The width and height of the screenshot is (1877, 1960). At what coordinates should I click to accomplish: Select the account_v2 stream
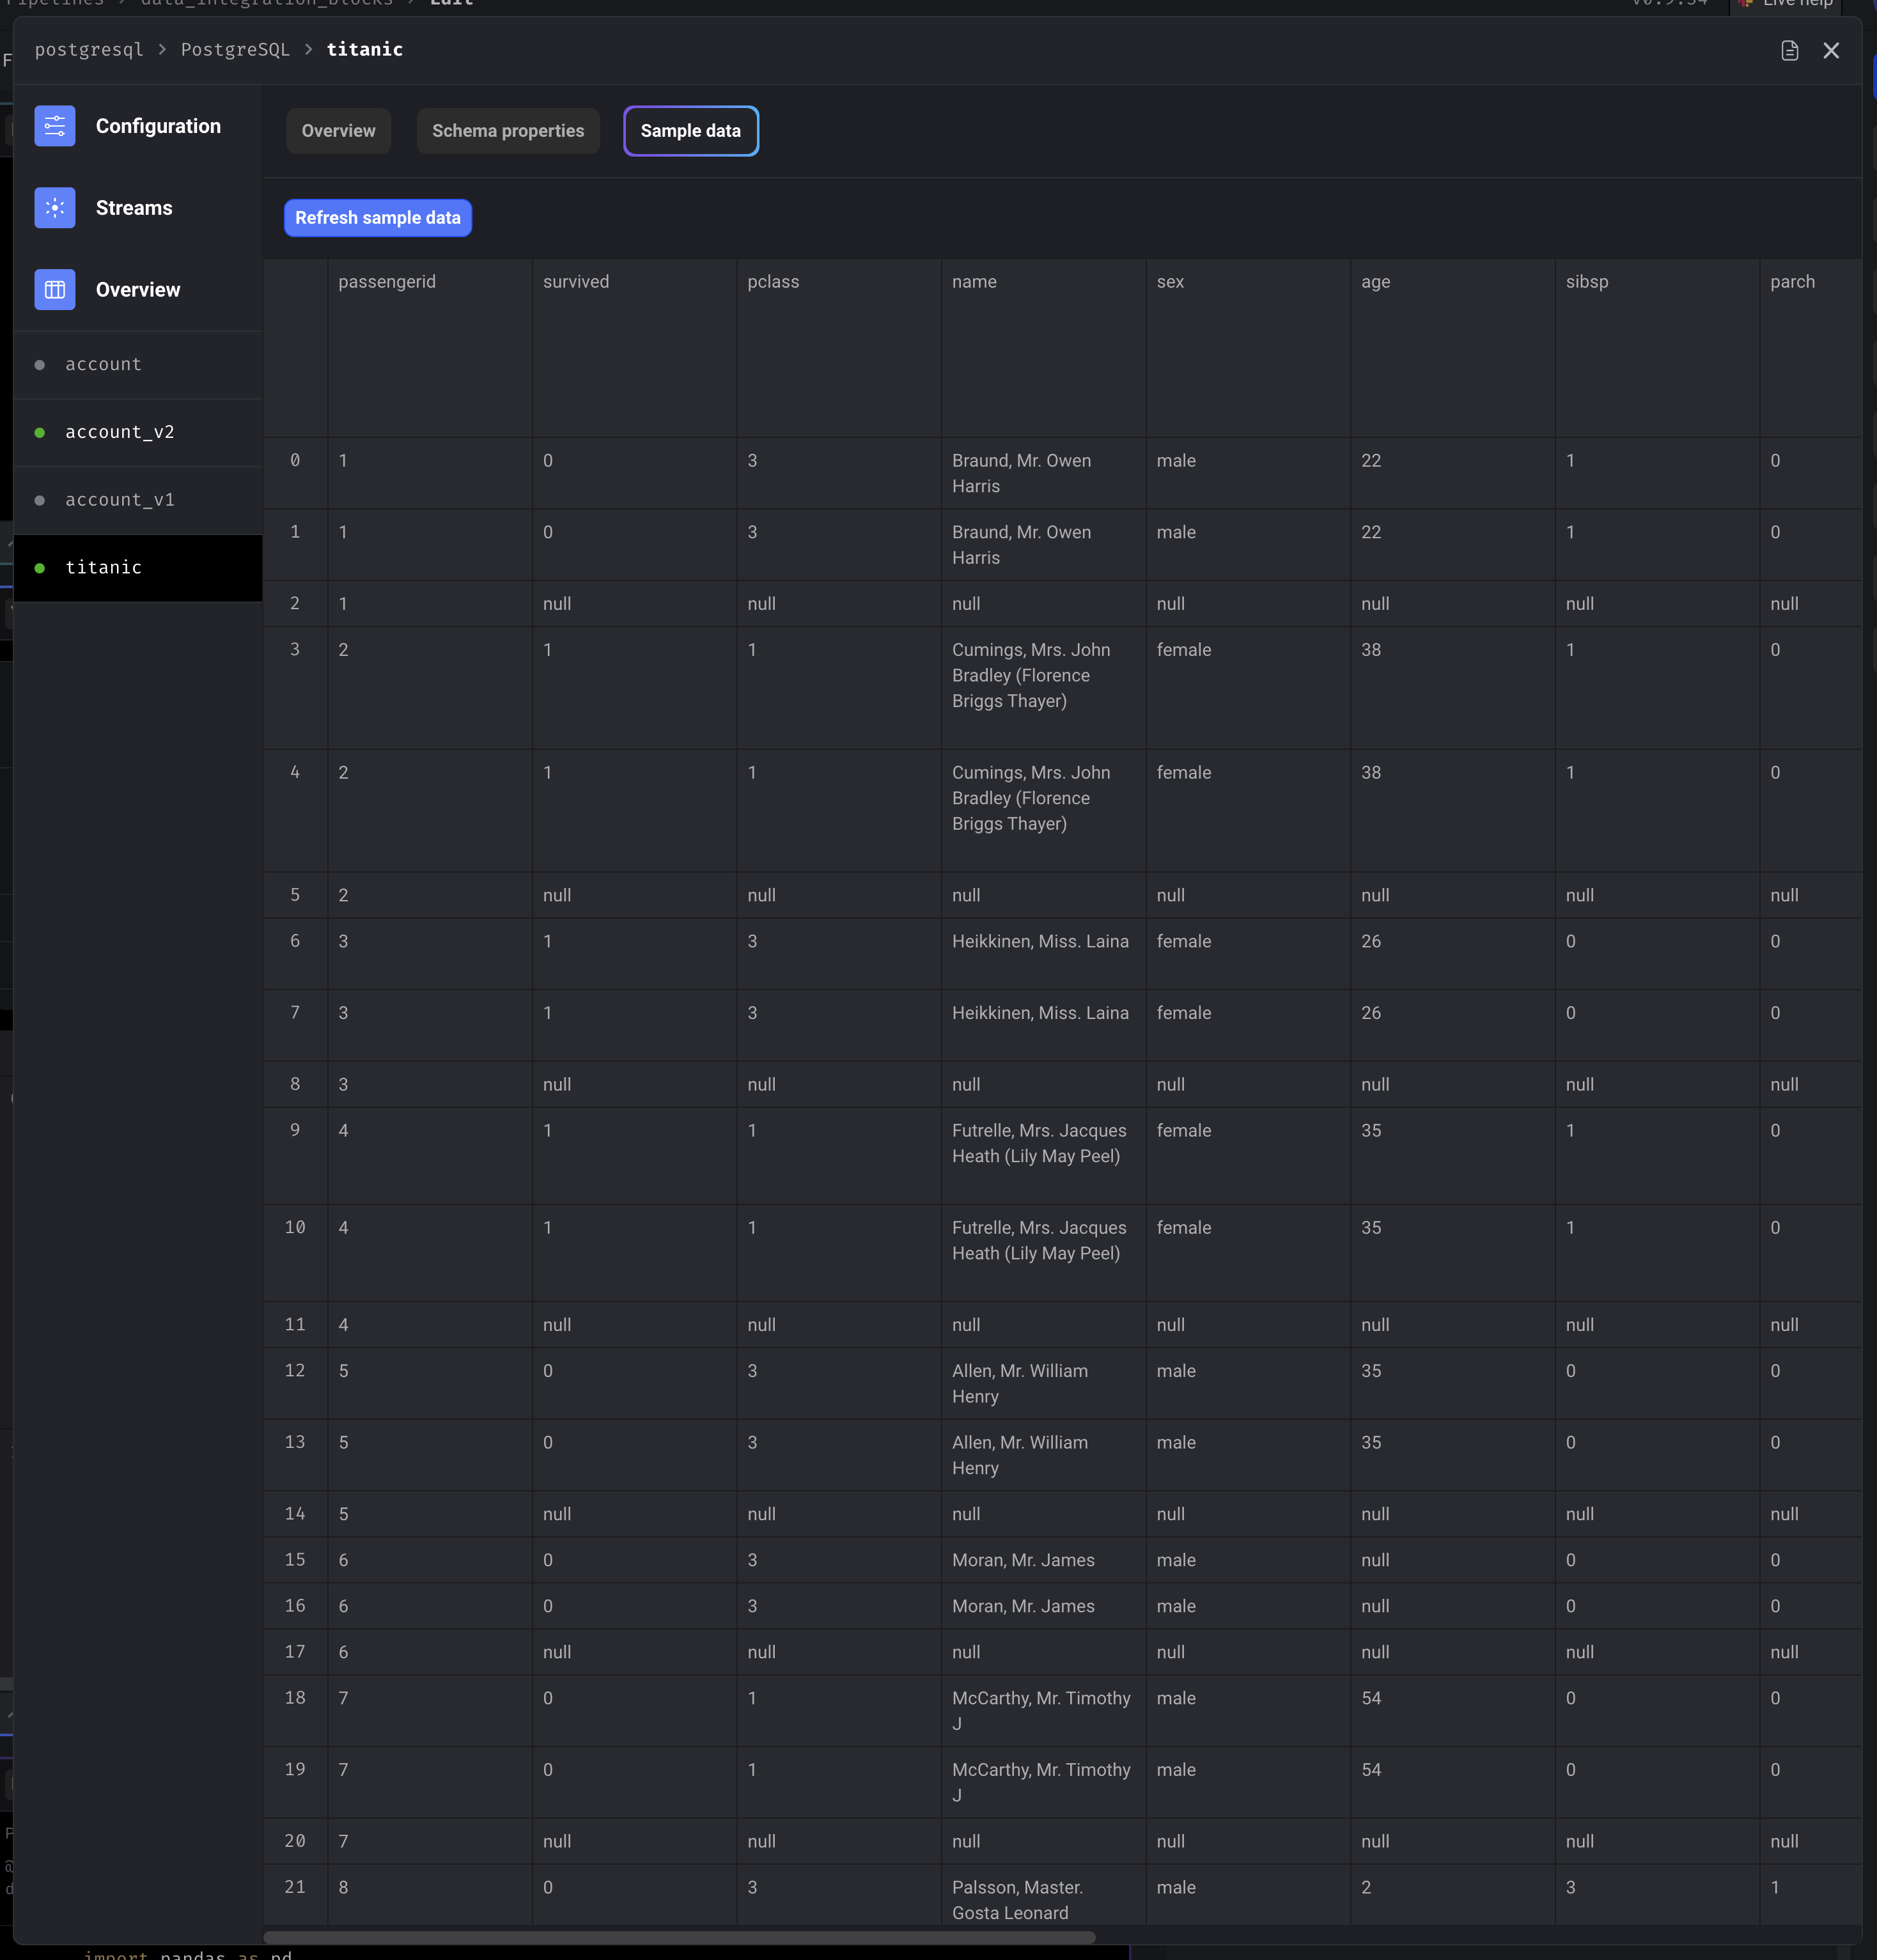tap(138, 433)
